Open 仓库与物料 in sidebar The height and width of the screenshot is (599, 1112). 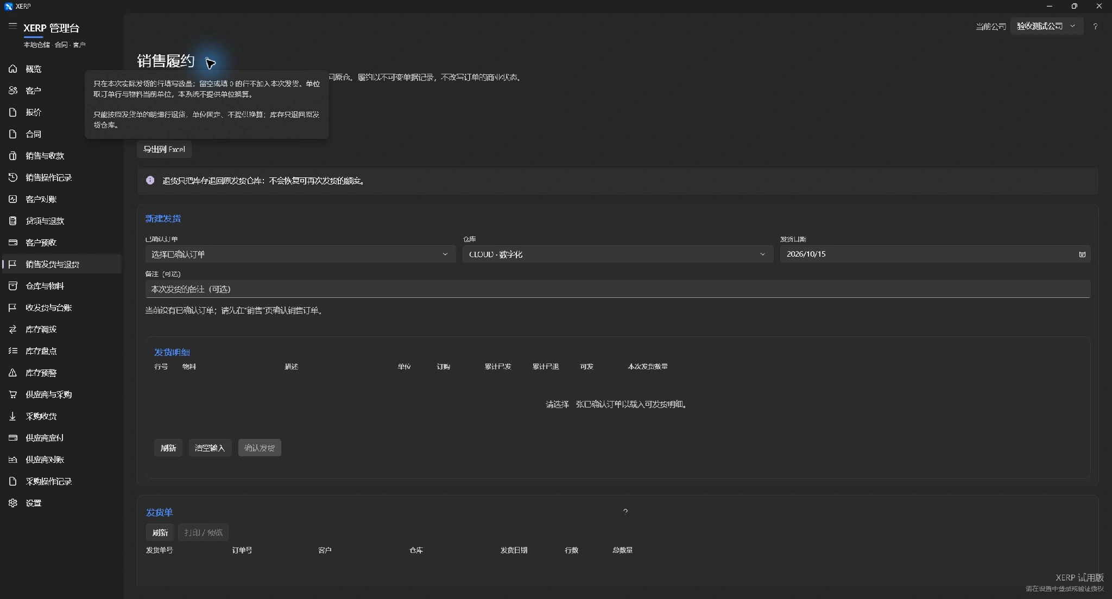pos(61,286)
